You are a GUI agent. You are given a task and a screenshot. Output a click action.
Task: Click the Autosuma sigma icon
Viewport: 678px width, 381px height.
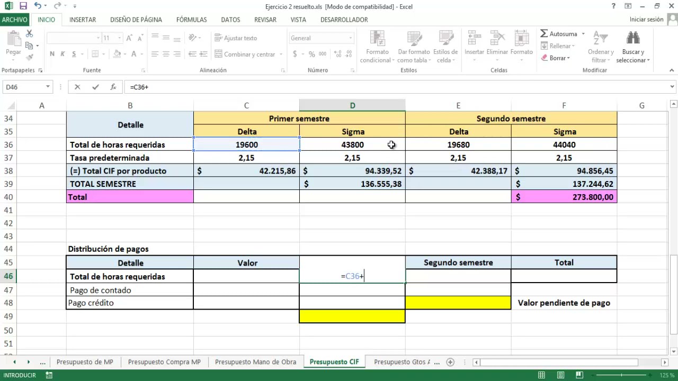coord(544,34)
